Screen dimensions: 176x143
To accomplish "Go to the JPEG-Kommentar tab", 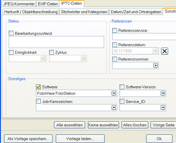I will click(x=18, y=4).
